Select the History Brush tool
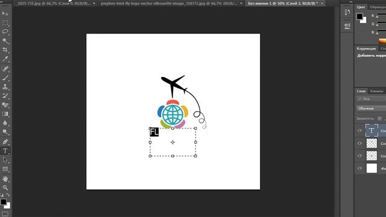The height and width of the screenshot is (217, 386). pyautogui.click(x=5, y=96)
